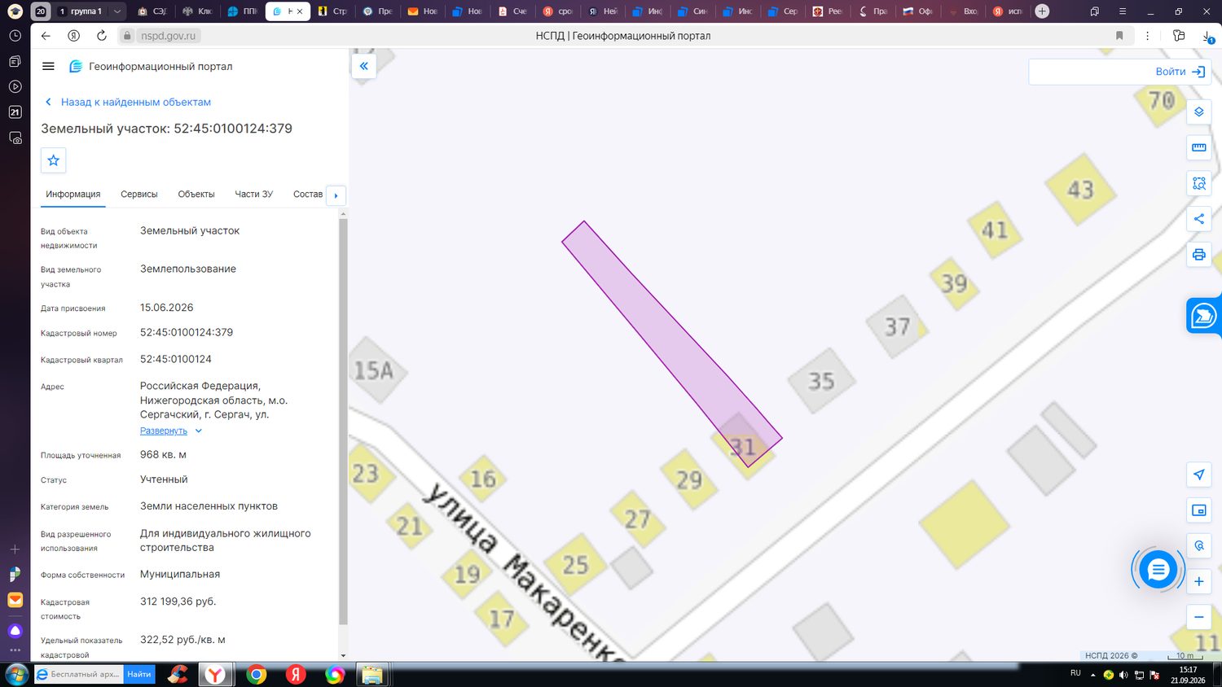Select the highlighted purple parcel on the map

(x=670, y=343)
